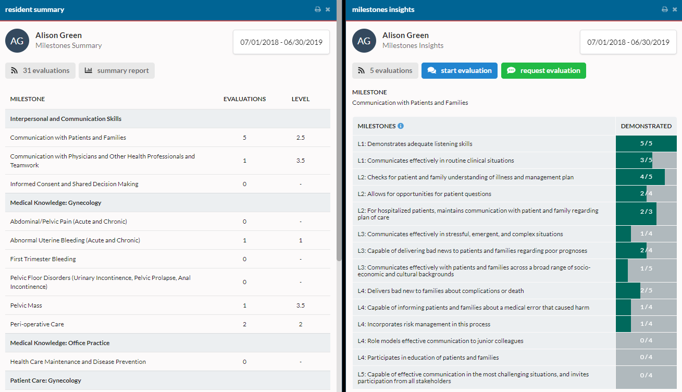This screenshot has height=392, width=682.
Task: Click the 3/5 bar for routine clinical situations
Action: (646, 160)
